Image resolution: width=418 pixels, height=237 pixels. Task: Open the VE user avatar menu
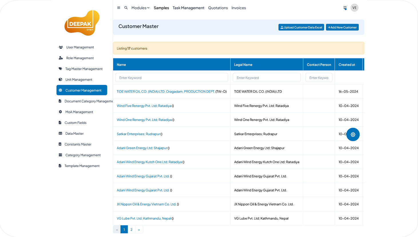[x=354, y=8]
